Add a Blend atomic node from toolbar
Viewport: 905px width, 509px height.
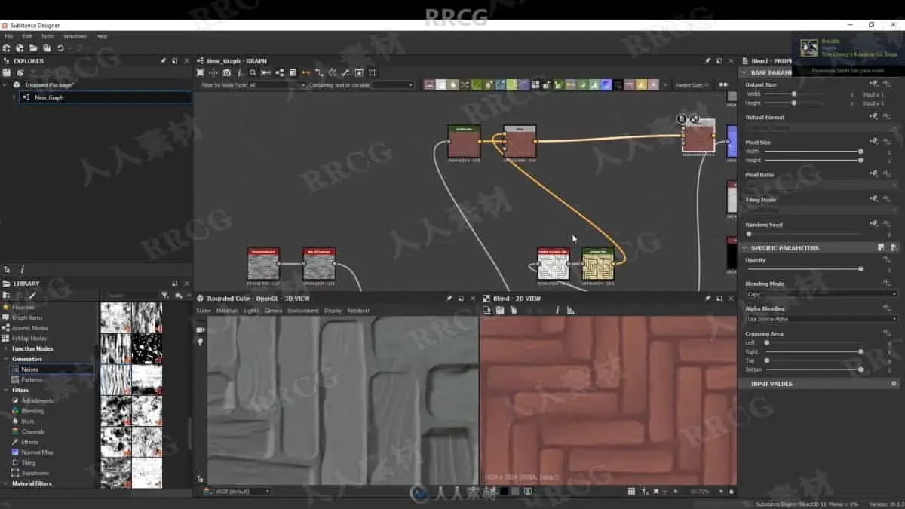click(441, 85)
